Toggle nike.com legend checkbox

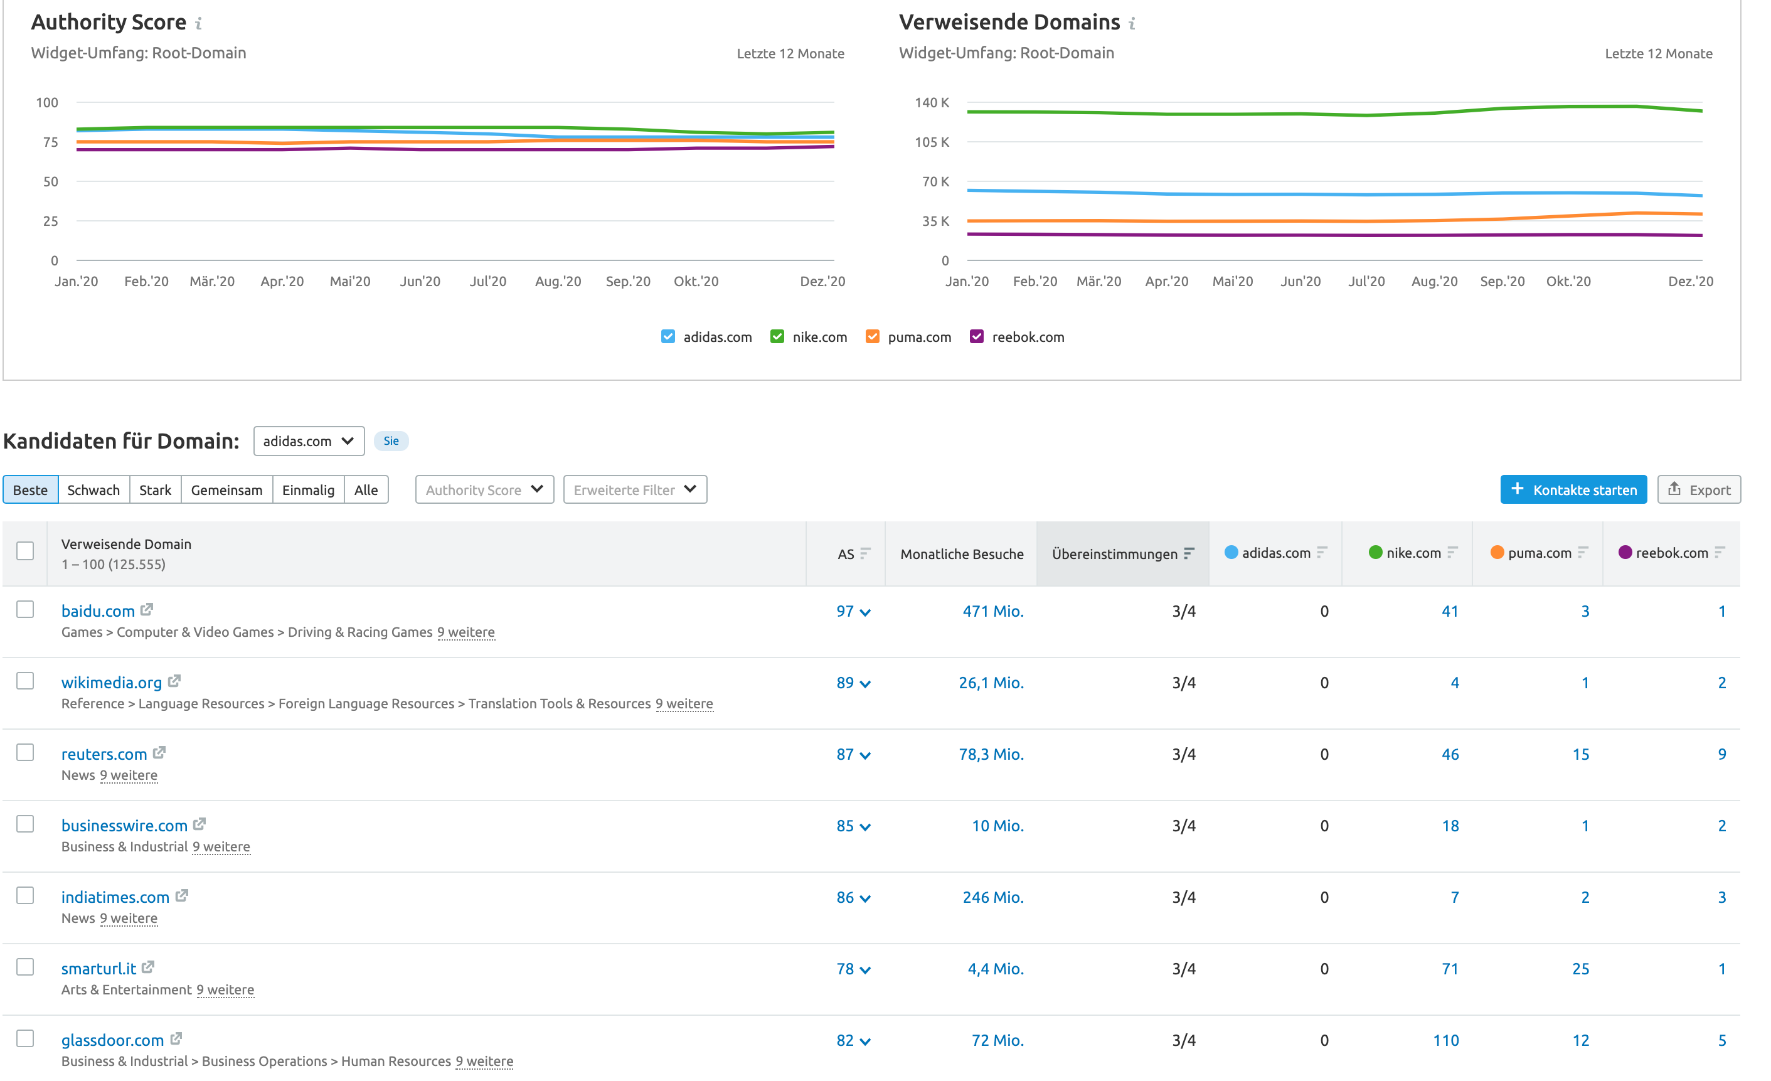click(x=778, y=336)
